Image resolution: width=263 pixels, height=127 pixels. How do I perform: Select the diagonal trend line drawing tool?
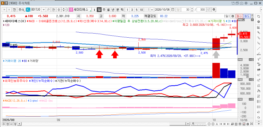click(259, 49)
